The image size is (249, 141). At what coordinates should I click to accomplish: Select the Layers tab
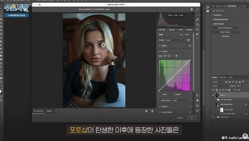coord(214,78)
